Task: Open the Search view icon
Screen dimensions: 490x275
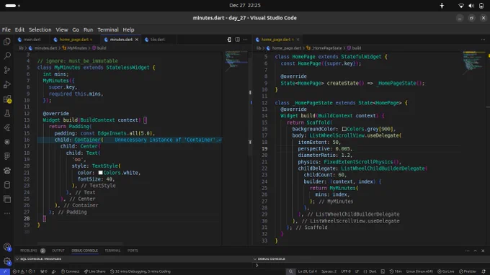Action: 7,56
